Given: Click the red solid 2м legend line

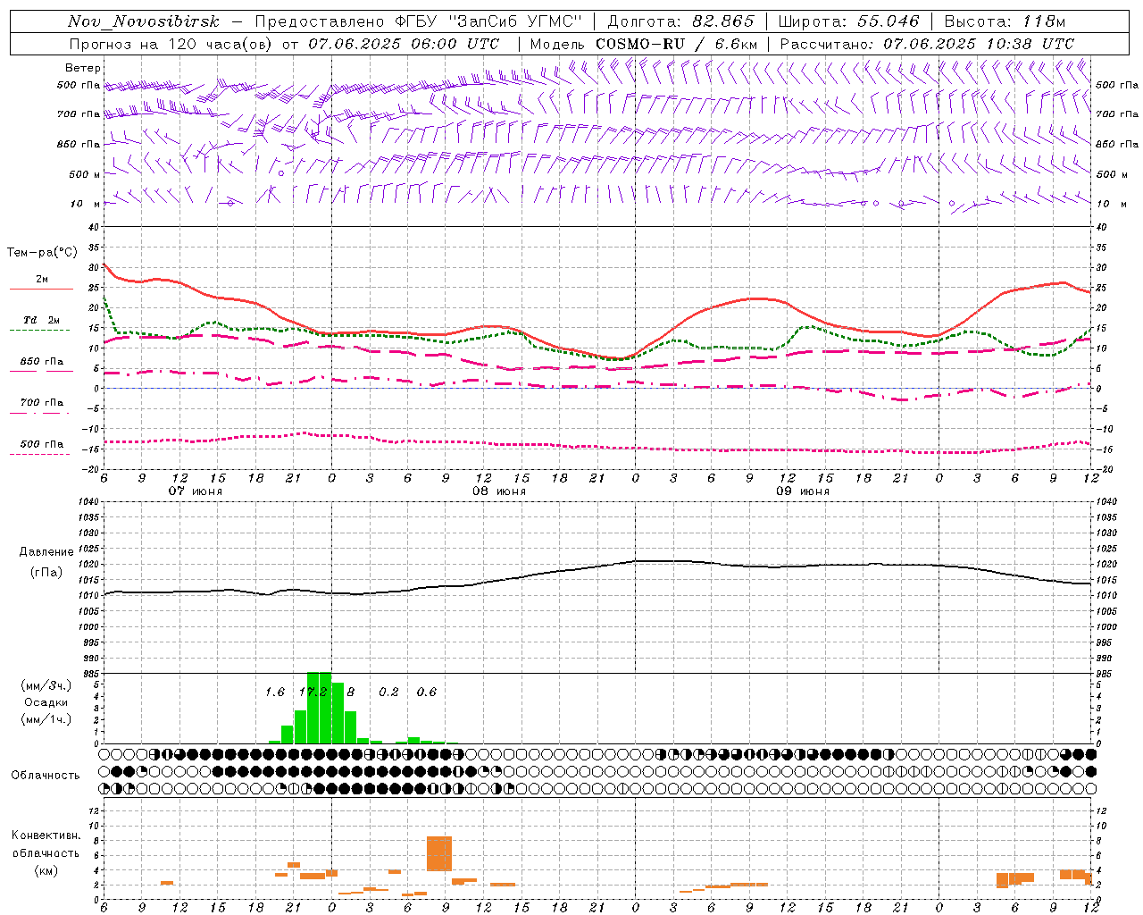Looking at the screenshot, I should pos(41,290).
